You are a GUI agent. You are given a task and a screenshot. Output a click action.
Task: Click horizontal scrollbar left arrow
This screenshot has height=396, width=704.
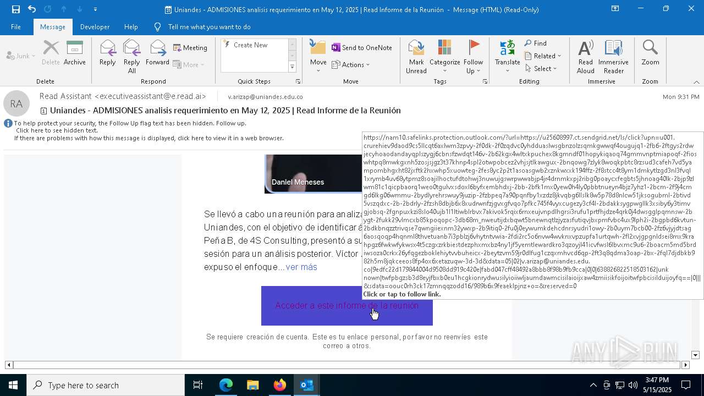coord(9,365)
